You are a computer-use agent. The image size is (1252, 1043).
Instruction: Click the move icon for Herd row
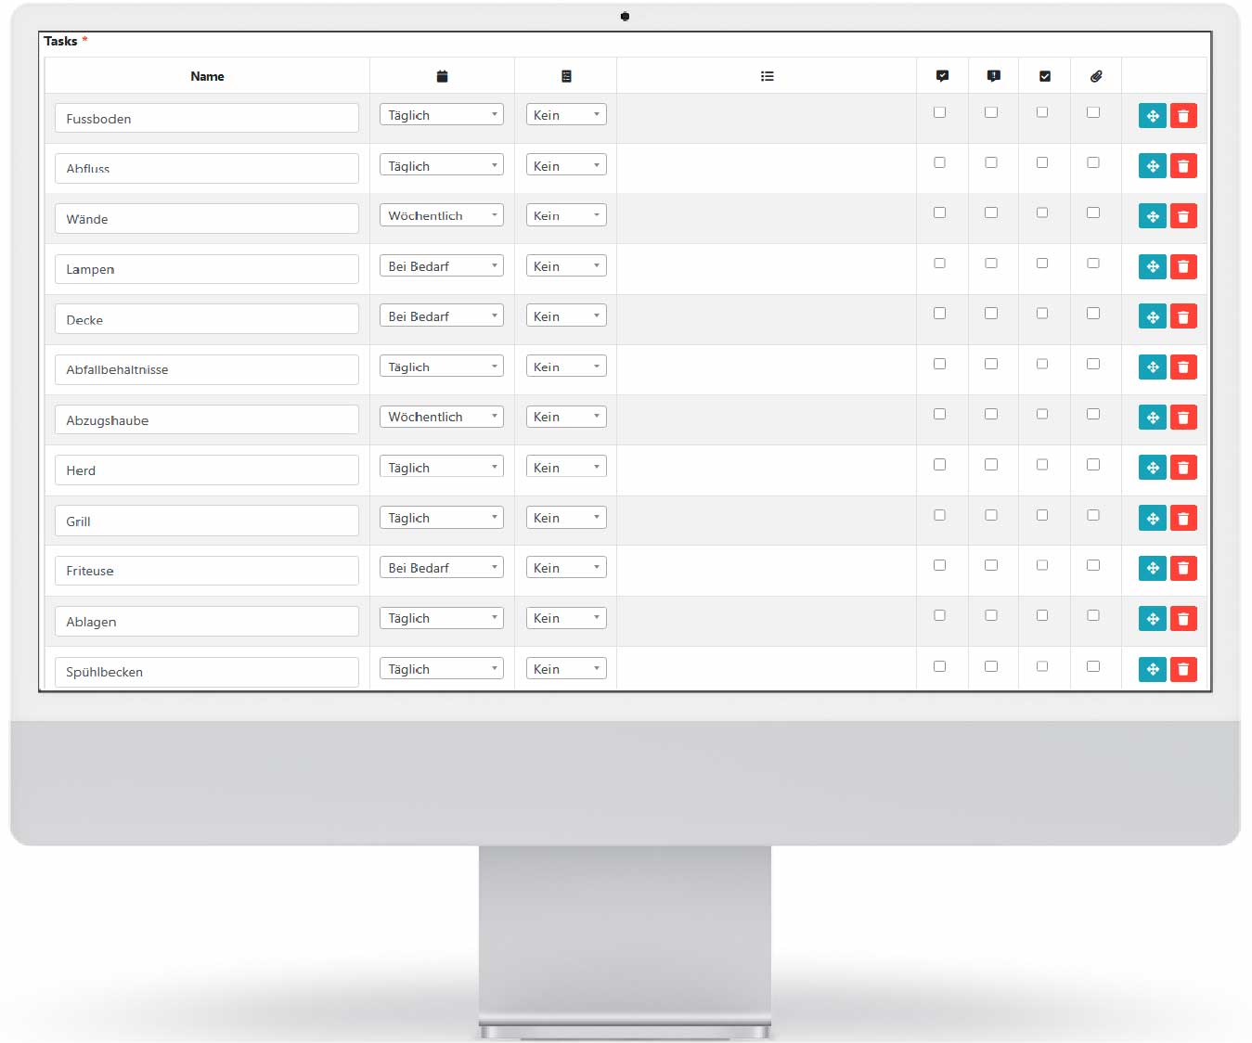tap(1152, 468)
